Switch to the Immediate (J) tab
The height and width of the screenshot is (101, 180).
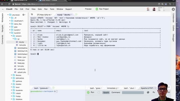(112, 88)
